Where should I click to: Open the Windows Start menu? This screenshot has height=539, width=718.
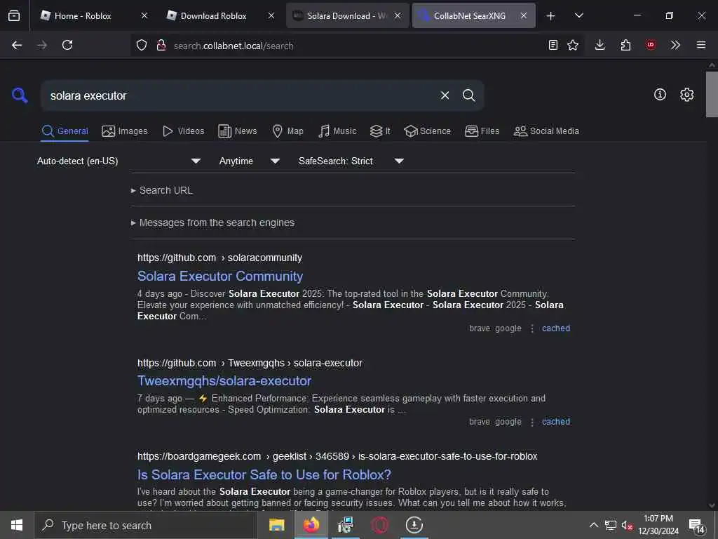[x=17, y=525]
